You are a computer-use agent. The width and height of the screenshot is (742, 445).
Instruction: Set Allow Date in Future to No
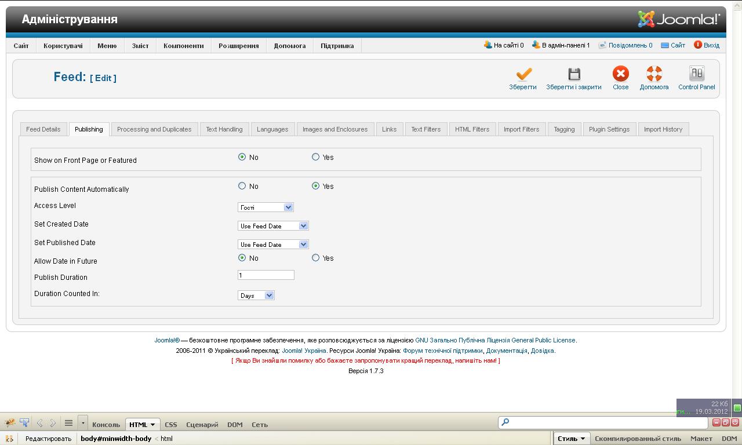[242, 258]
